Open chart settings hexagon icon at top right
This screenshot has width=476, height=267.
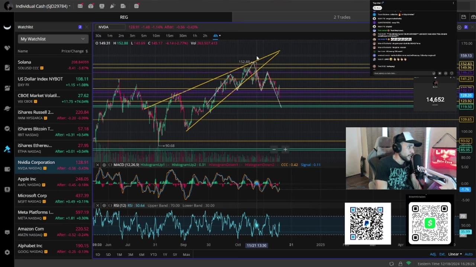click(x=459, y=27)
